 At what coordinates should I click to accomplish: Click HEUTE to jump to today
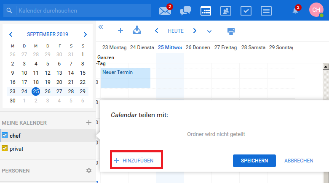[176, 31]
